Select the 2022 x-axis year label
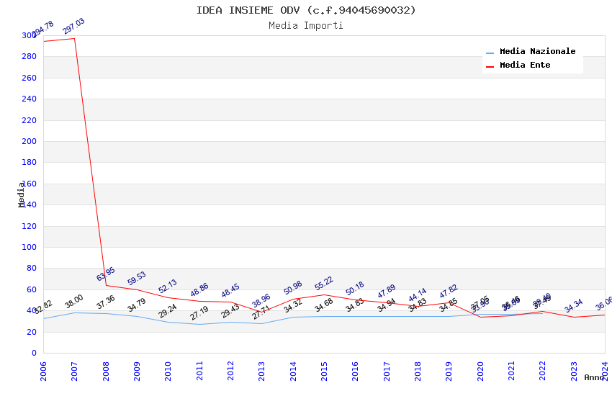Image resolution: width=612 pixels, height=396 pixels. click(x=543, y=371)
